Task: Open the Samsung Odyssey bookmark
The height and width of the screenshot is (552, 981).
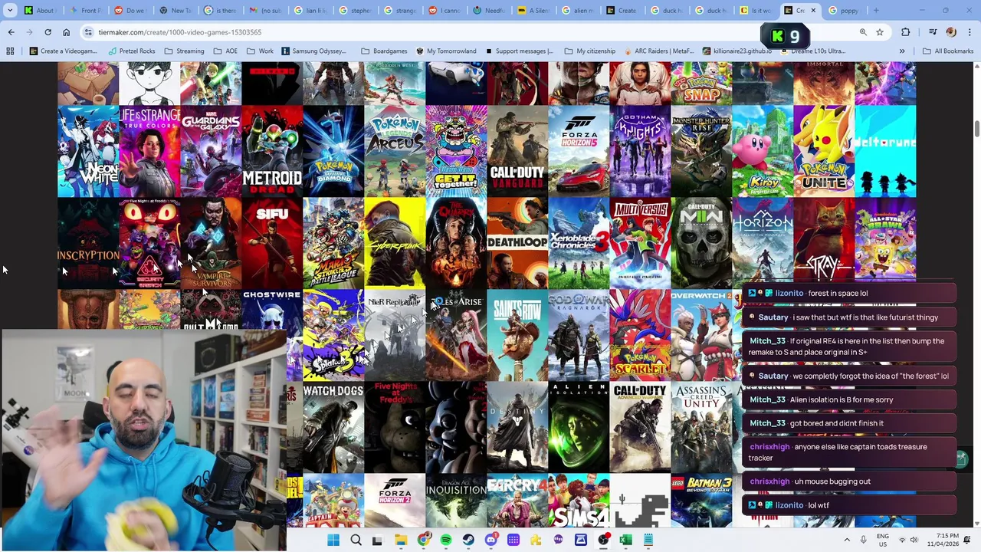Action: tap(313, 51)
